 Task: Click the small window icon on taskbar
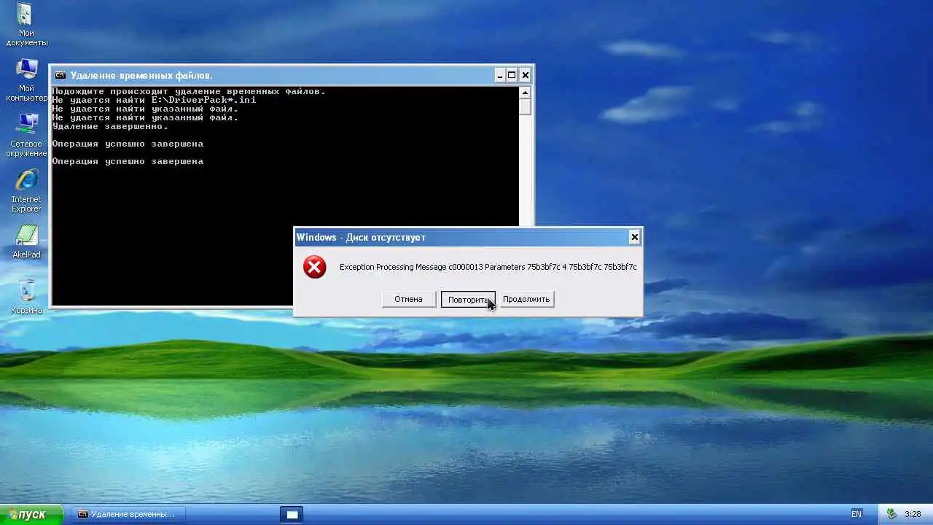point(292,515)
